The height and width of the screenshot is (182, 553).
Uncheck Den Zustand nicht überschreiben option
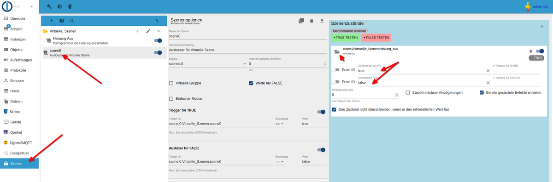(334, 109)
